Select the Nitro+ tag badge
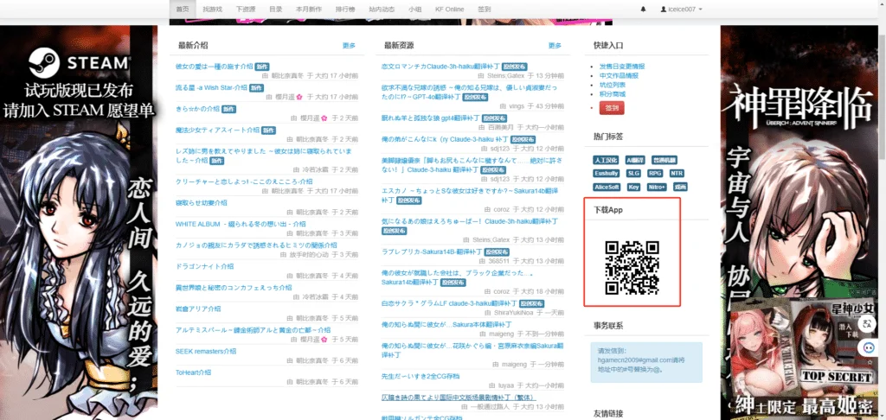886x420 pixels. pyautogui.click(x=657, y=186)
